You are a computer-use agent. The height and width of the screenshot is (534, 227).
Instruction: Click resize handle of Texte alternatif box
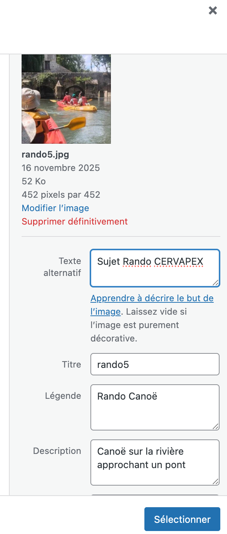pos(215,283)
